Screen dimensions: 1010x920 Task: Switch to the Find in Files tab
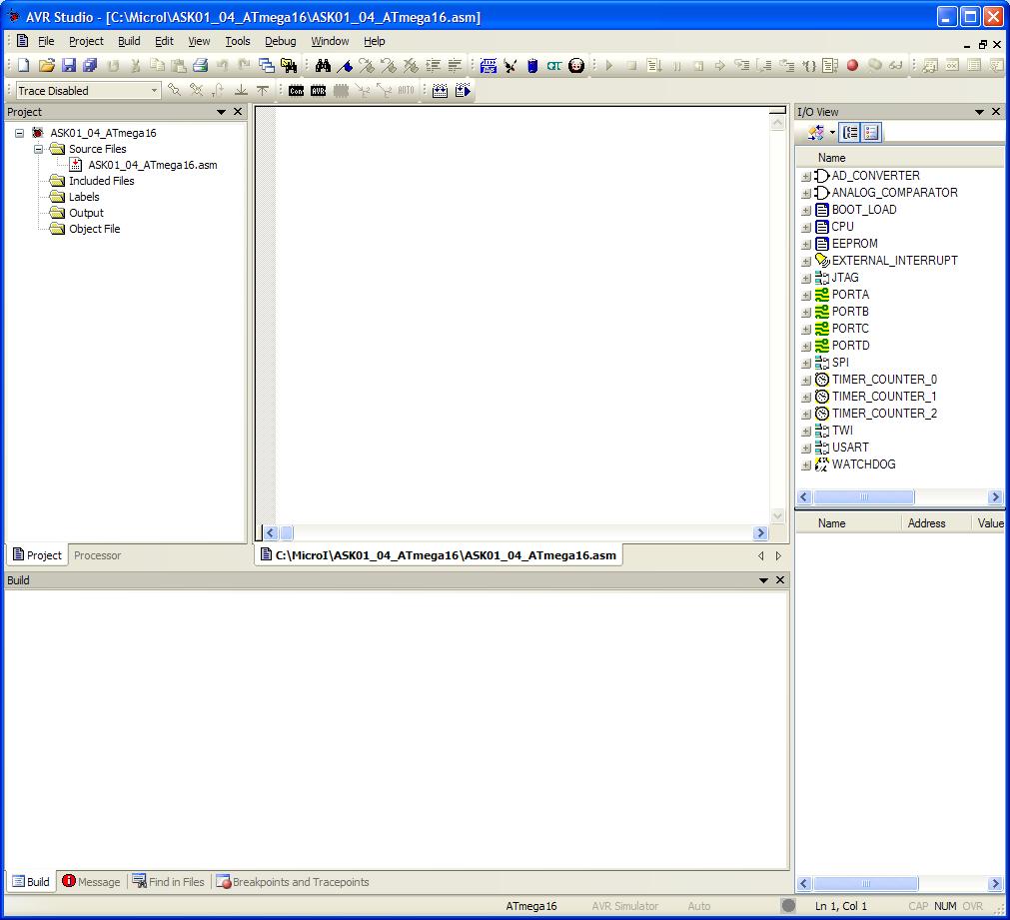pyautogui.click(x=169, y=881)
